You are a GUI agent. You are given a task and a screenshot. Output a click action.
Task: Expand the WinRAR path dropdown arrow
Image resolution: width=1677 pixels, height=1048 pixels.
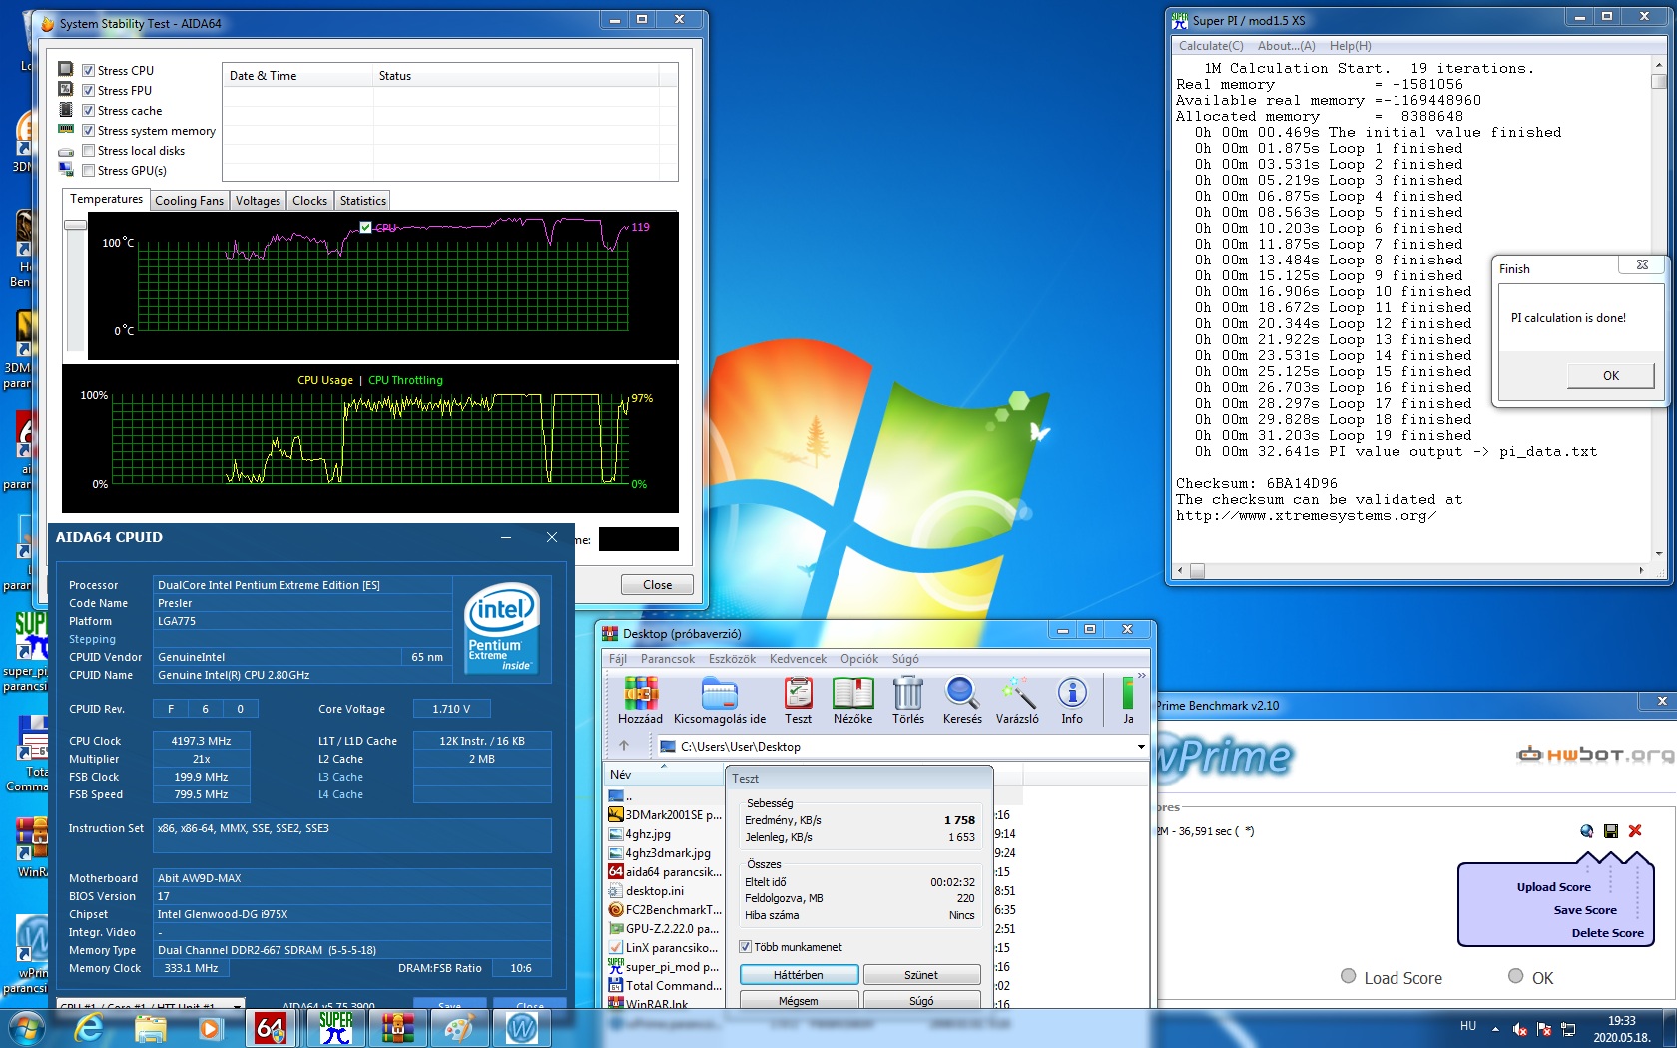pyautogui.click(x=1141, y=747)
